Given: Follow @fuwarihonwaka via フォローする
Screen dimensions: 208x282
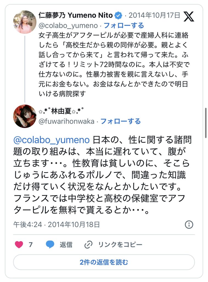Looking at the screenshot, I should tap(121, 121).
